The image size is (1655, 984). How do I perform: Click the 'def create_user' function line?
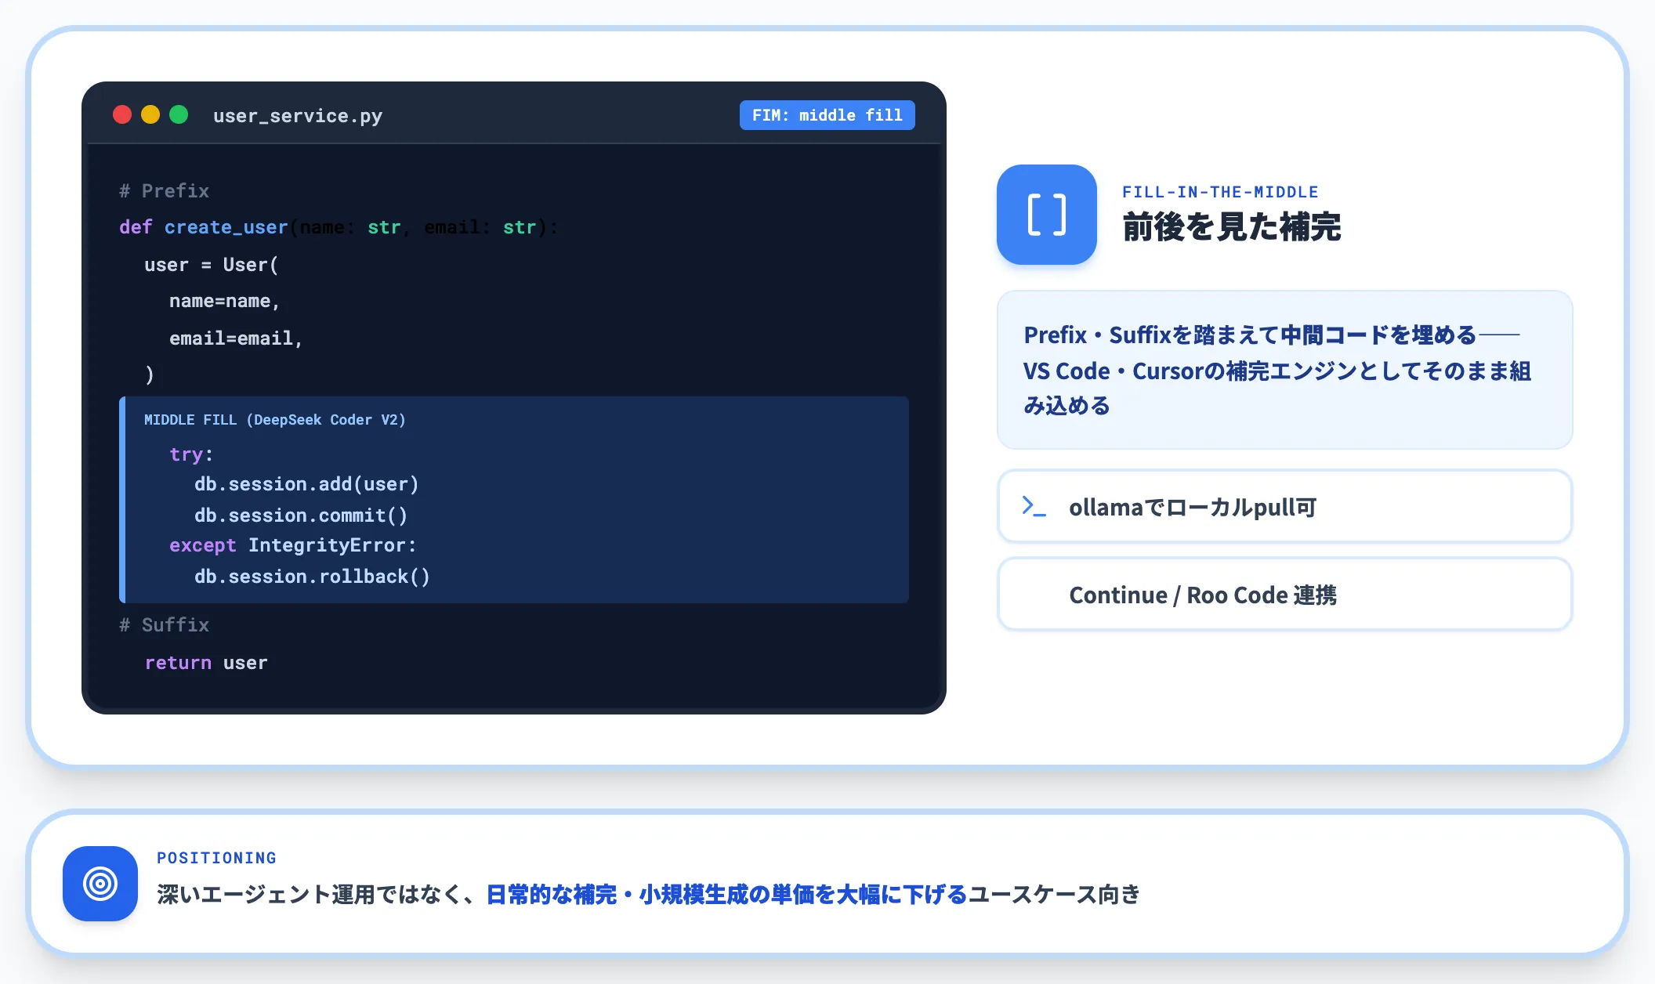tap(339, 227)
